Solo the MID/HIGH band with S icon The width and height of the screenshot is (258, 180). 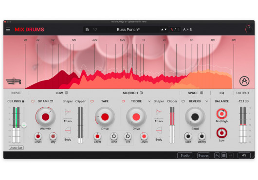coord(141,93)
